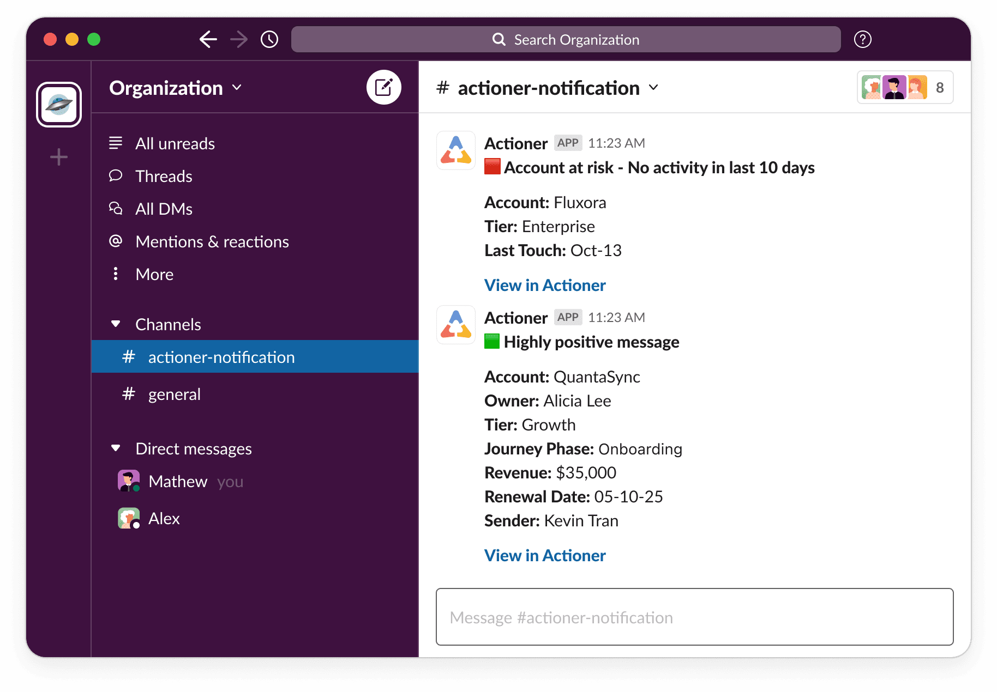Screen dimensions: 997x692
Task: Click the Threads speech bubble icon
Action: 116,175
